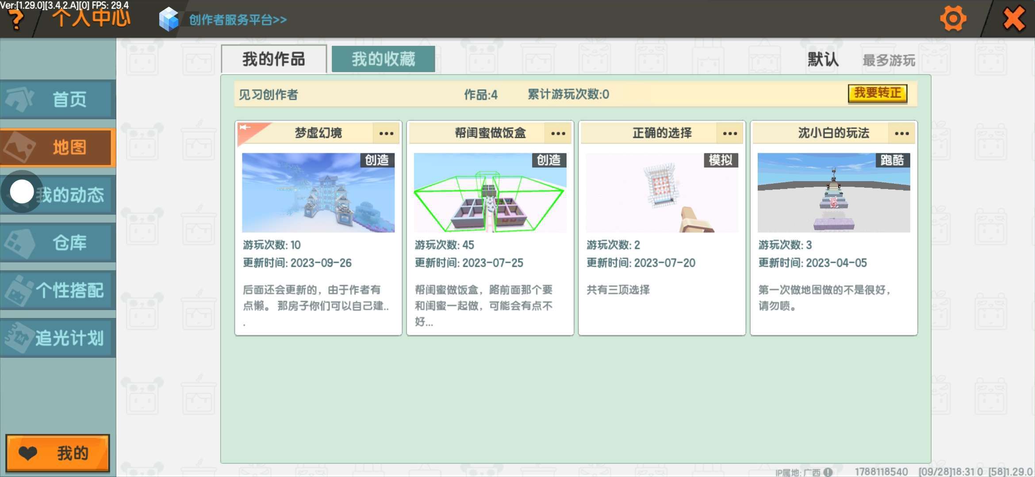Switch to the 我的收藏 tab
This screenshot has height=477, width=1035.
[x=383, y=59]
